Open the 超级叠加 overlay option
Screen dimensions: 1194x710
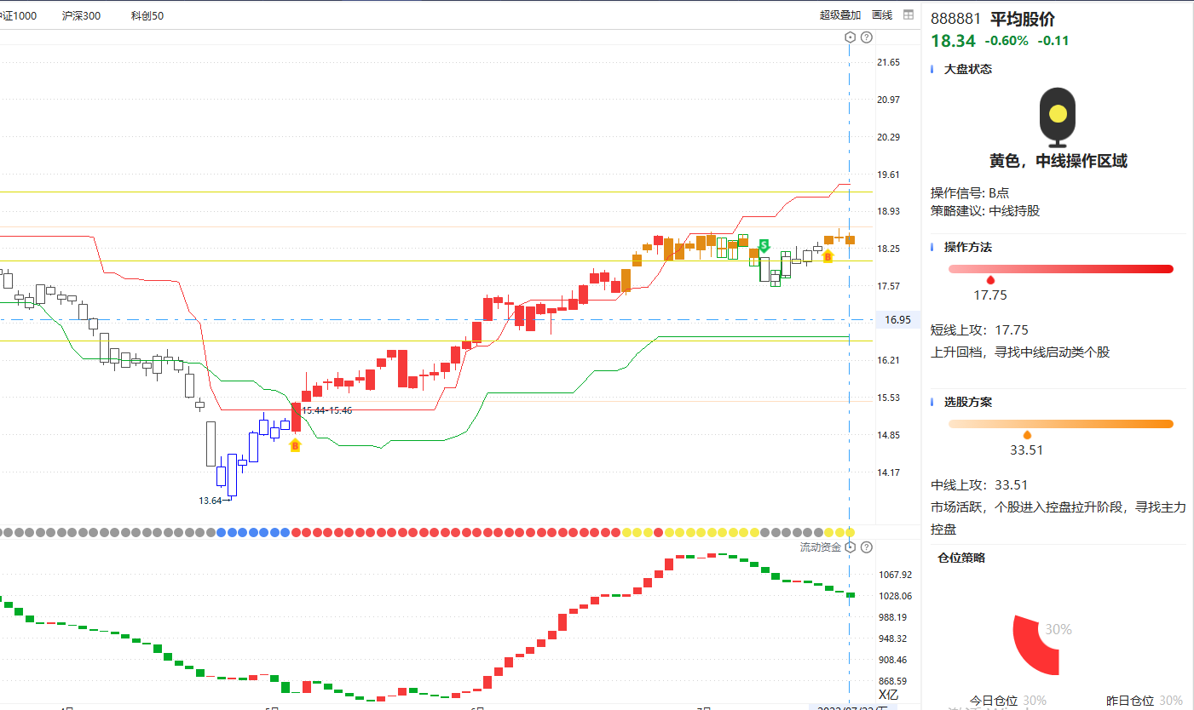pos(839,14)
